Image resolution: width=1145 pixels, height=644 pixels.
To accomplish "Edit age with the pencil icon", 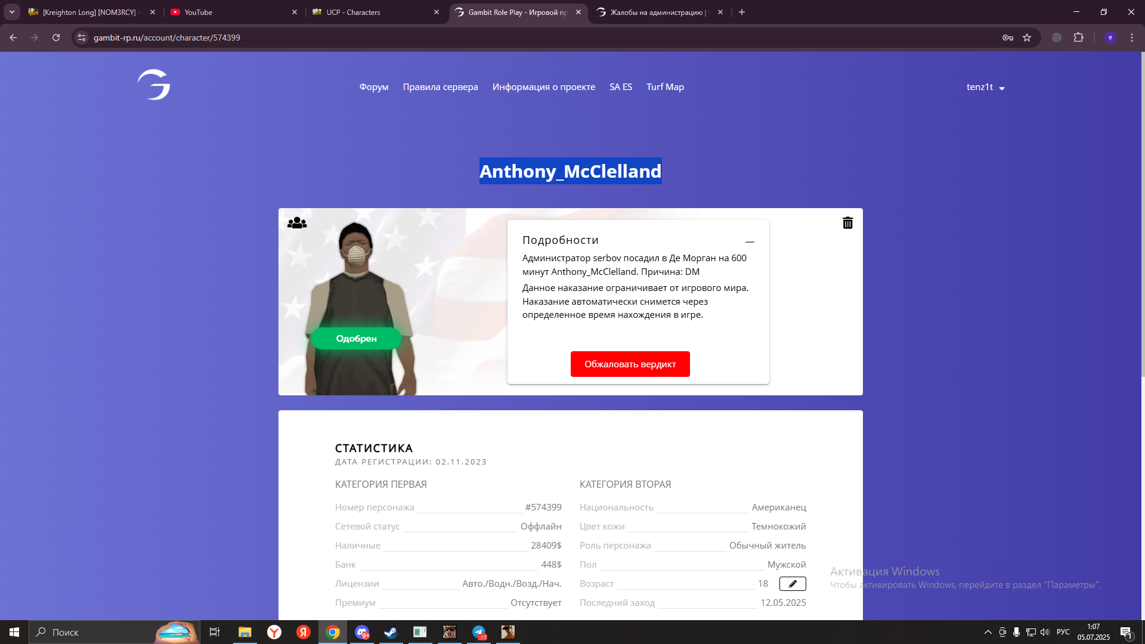I will click(793, 584).
